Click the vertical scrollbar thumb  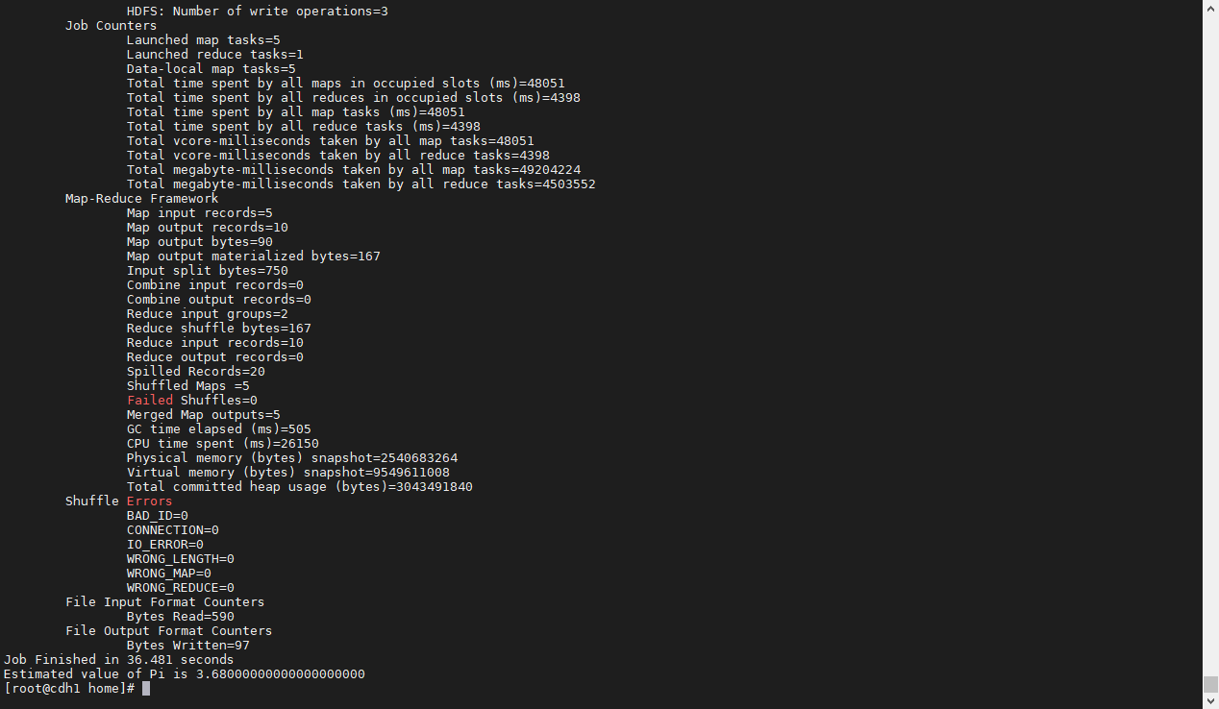click(x=1210, y=684)
